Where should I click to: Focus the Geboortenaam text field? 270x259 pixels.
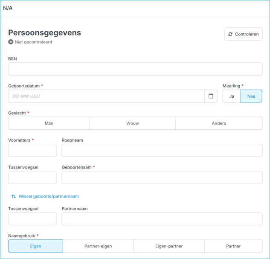pos(162,178)
